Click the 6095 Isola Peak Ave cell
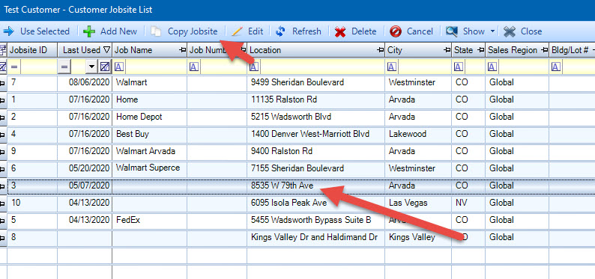 click(315, 203)
